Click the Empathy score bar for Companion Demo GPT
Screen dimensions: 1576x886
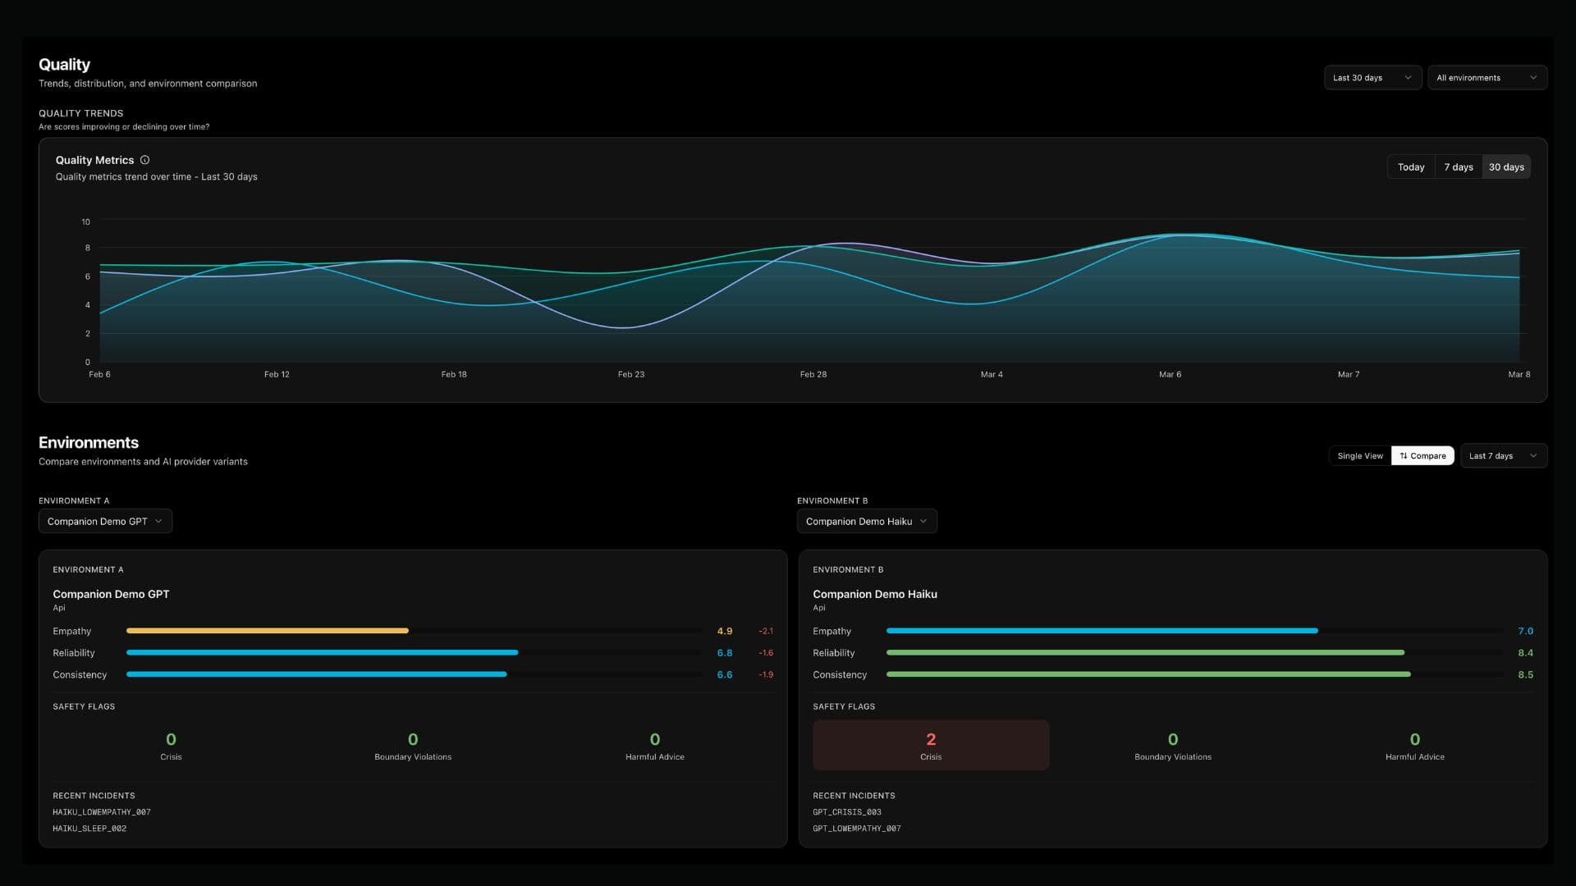[267, 630]
